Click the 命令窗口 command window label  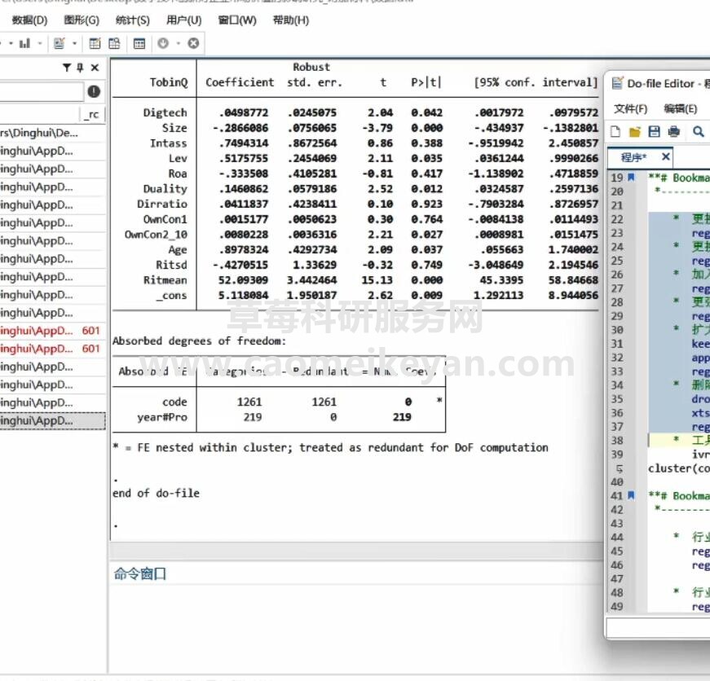(x=139, y=573)
